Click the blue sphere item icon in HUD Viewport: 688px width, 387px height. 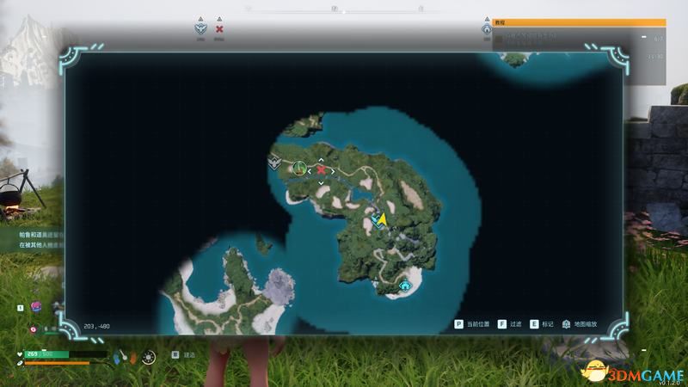click(116, 359)
